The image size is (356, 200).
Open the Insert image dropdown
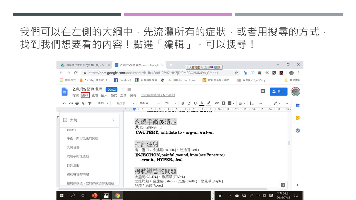pos(231,103)
